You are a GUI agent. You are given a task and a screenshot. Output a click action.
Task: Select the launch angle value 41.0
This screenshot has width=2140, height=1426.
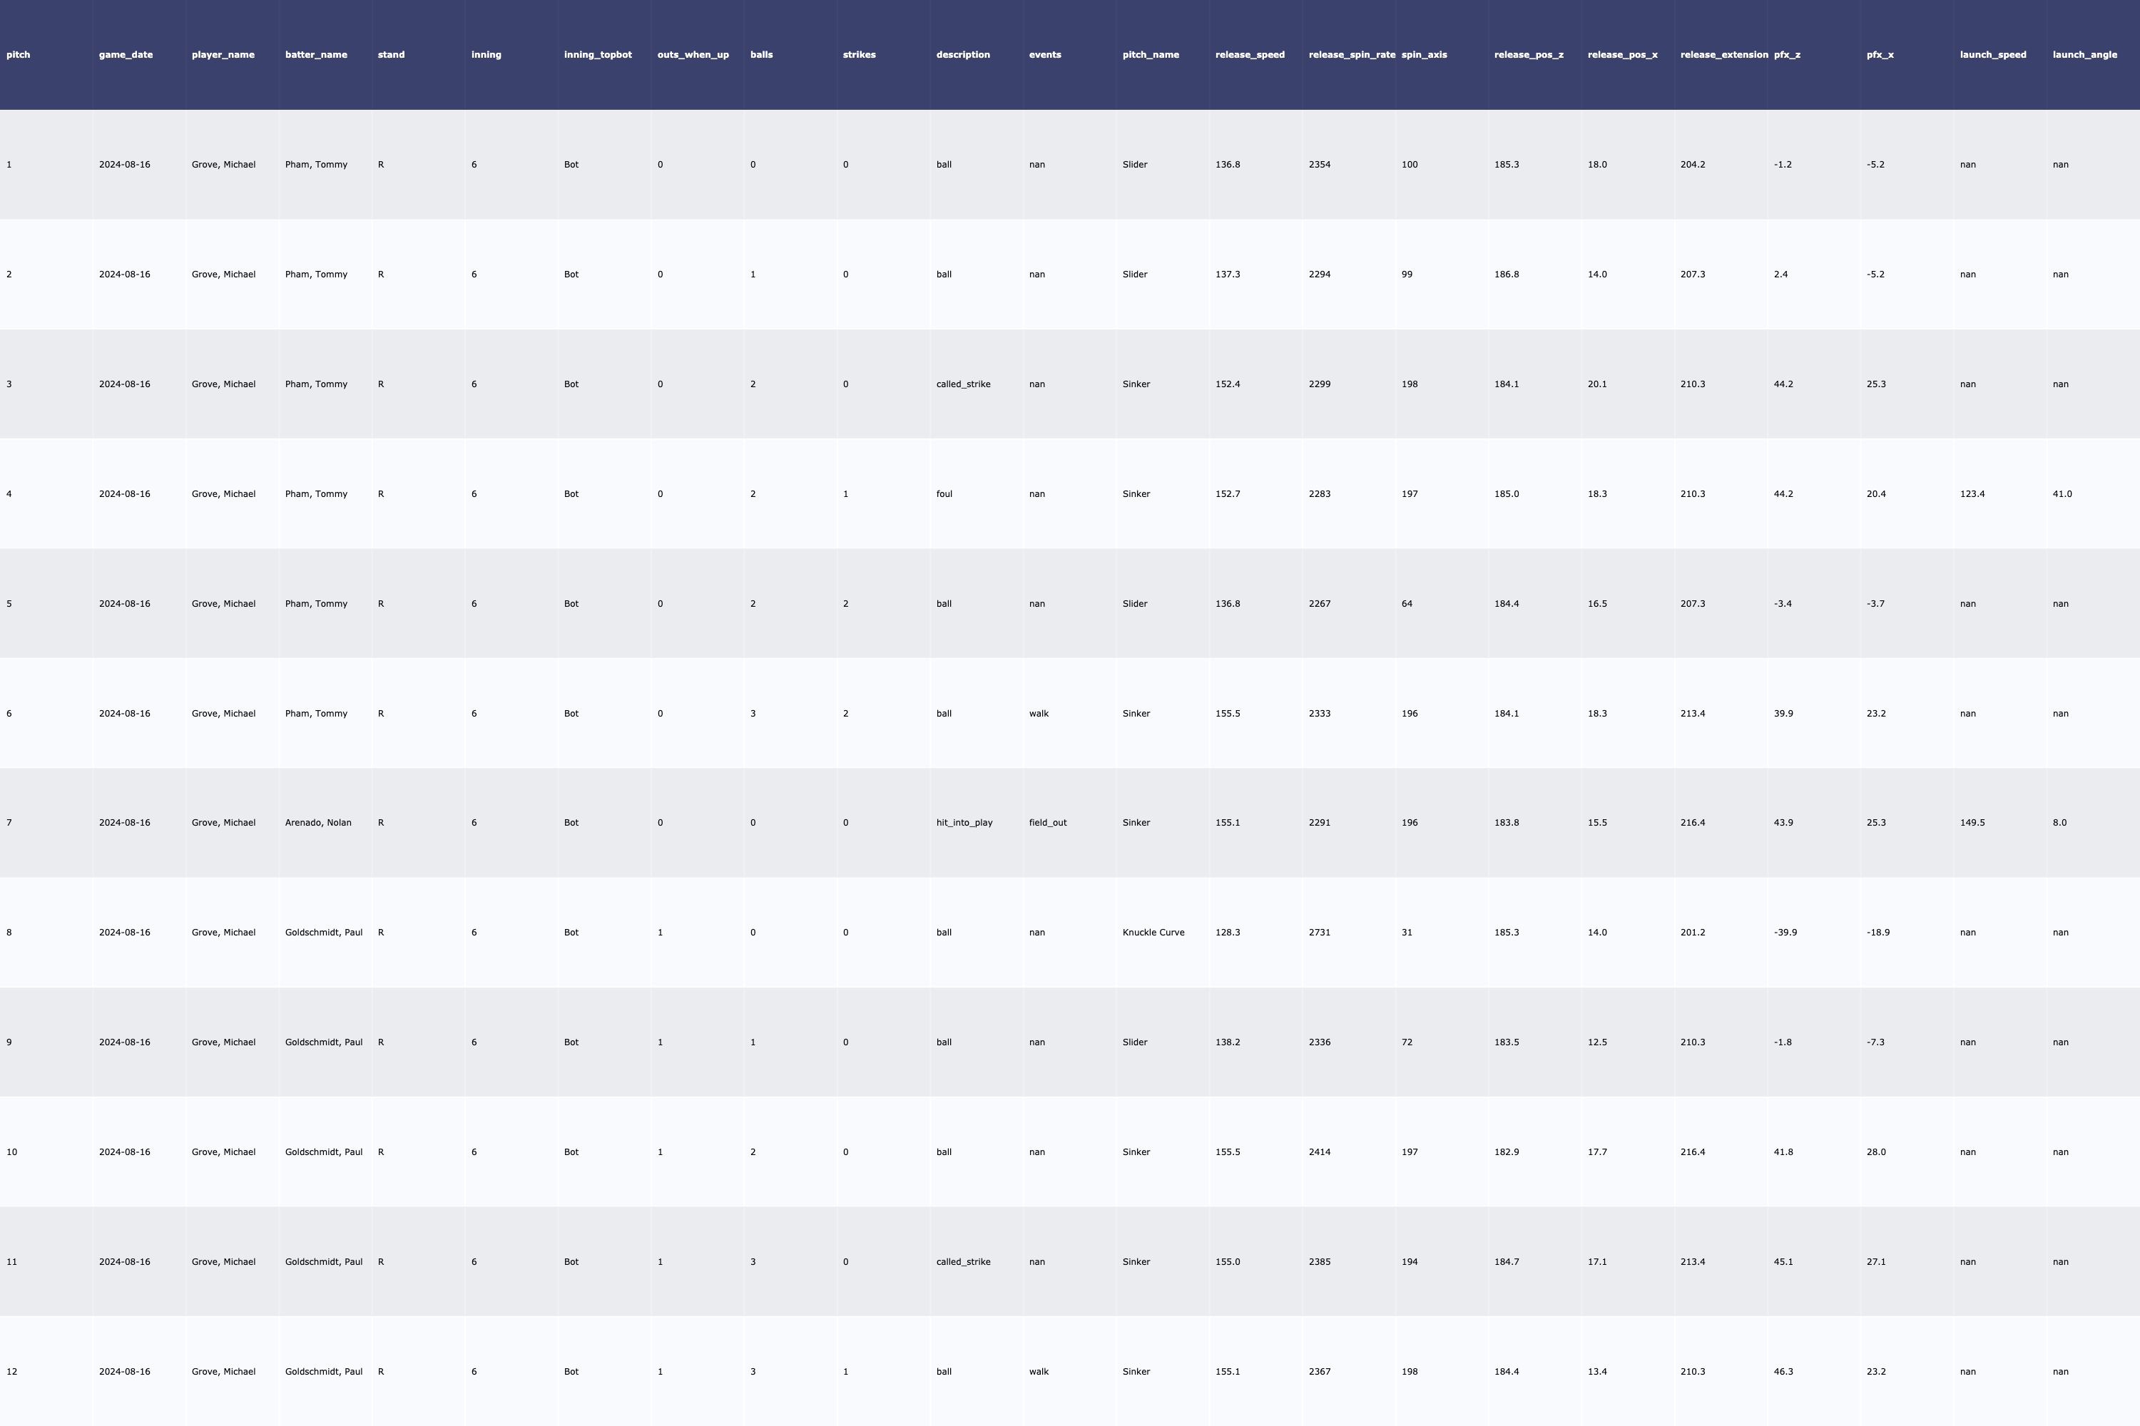tap(2062, 494)
